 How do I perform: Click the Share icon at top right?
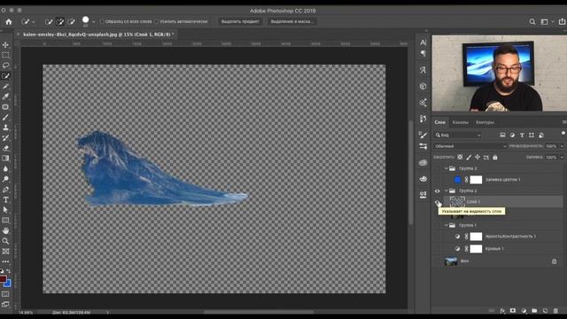(x=562, y=21)
